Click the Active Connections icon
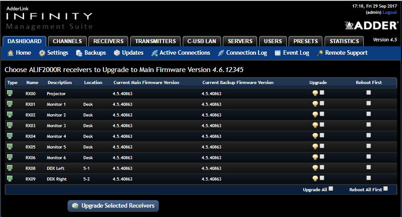The width and height of the screenshot is (402, 217). (154, 53)
